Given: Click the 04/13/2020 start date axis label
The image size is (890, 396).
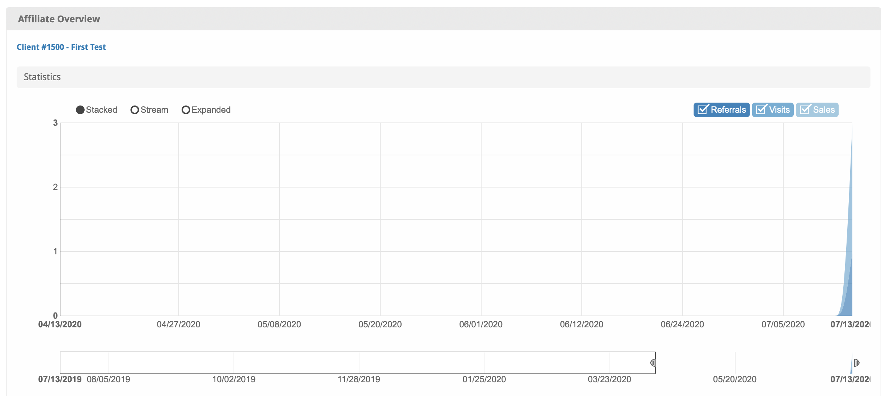Looking at the screenshot, I should pos(60,324).
